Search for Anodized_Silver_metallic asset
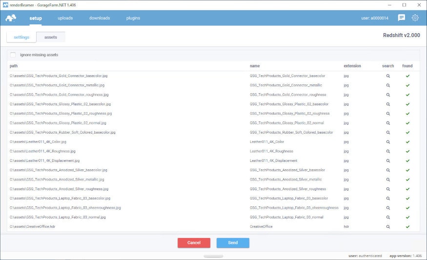Screen dimensions: 427x260 click(x=388, y=180)
